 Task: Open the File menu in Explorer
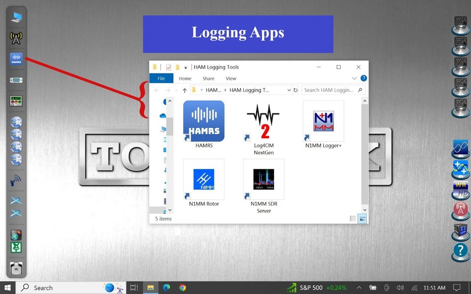[x=161, y=79]
